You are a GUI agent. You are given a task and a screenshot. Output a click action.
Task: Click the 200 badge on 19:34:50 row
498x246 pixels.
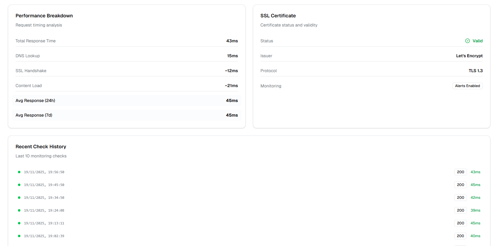(461, 198)
